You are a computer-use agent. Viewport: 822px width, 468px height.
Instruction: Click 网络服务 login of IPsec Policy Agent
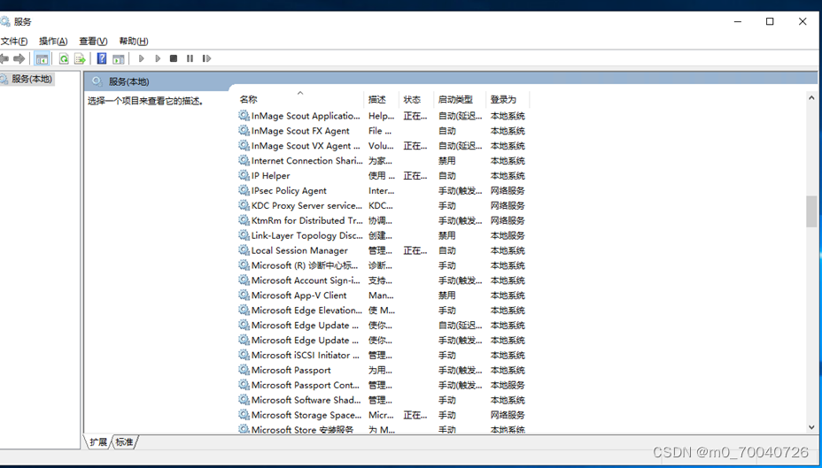click(508, 190)
